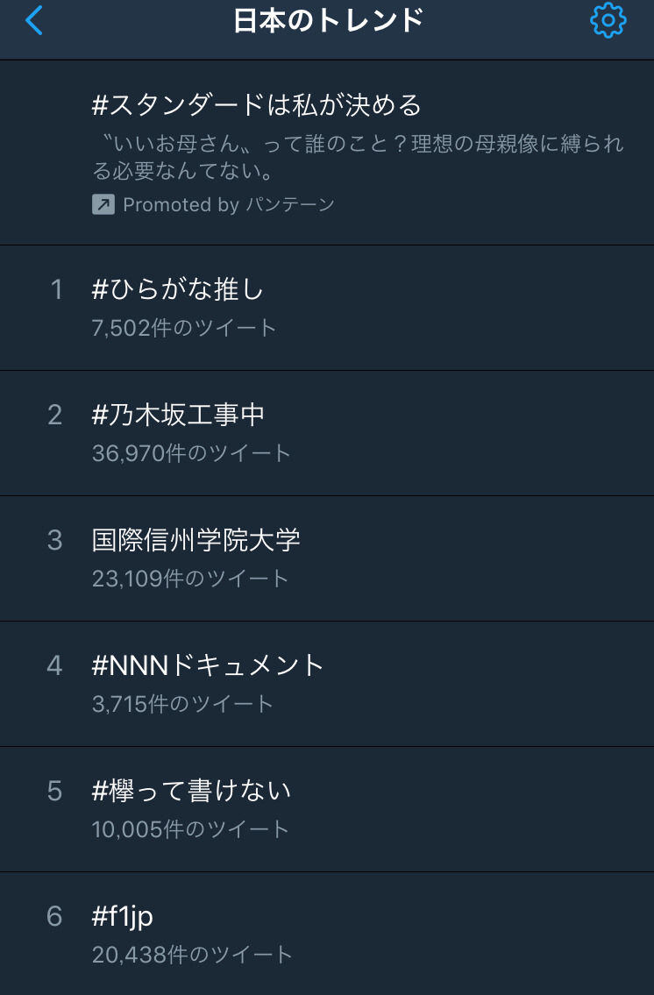Tap the 日本のトレンド header title
This screenshot has height=995, width=654.
coord(328,20)
